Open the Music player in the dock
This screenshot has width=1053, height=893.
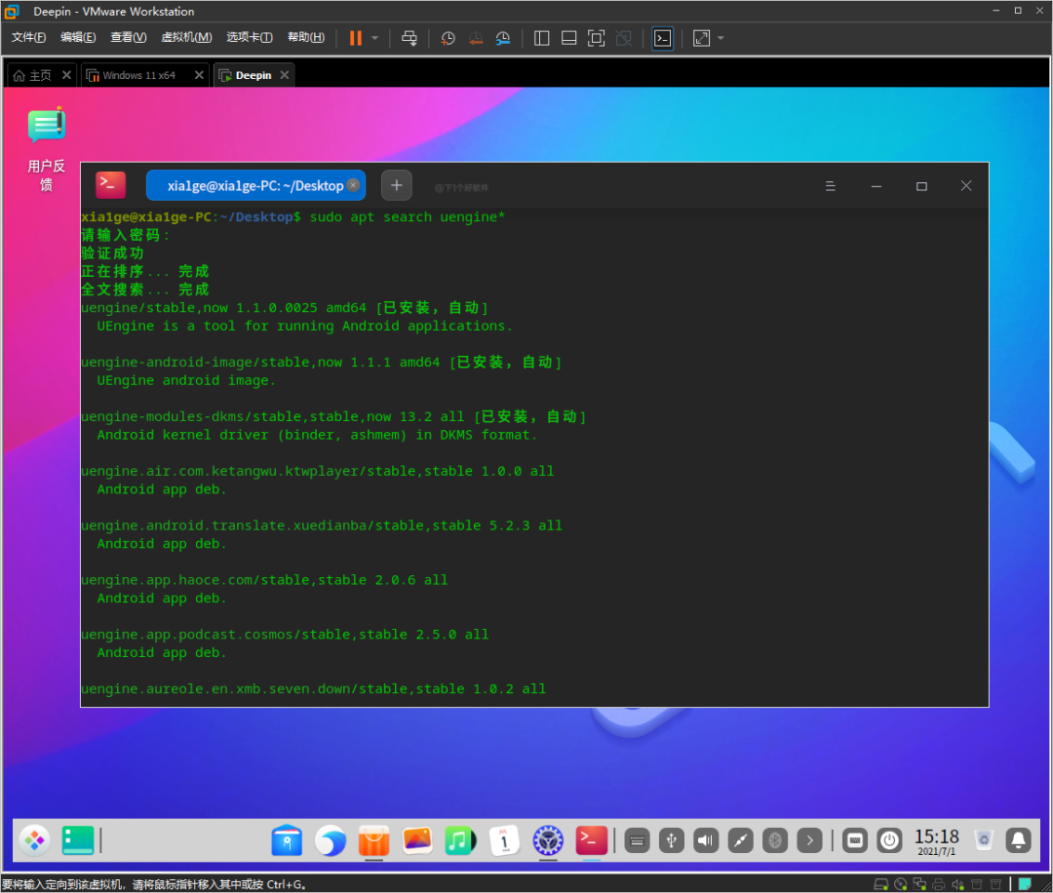click(460, 839)
